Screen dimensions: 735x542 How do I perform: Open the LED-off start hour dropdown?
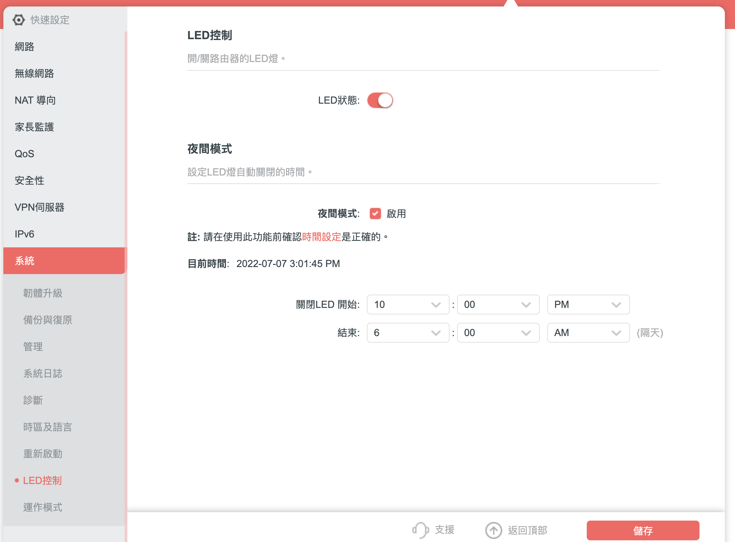[x=408, y=305]
